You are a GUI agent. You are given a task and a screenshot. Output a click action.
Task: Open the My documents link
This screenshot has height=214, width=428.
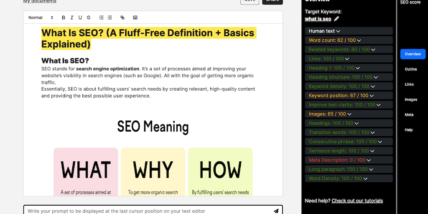click(x=40, y=1)
